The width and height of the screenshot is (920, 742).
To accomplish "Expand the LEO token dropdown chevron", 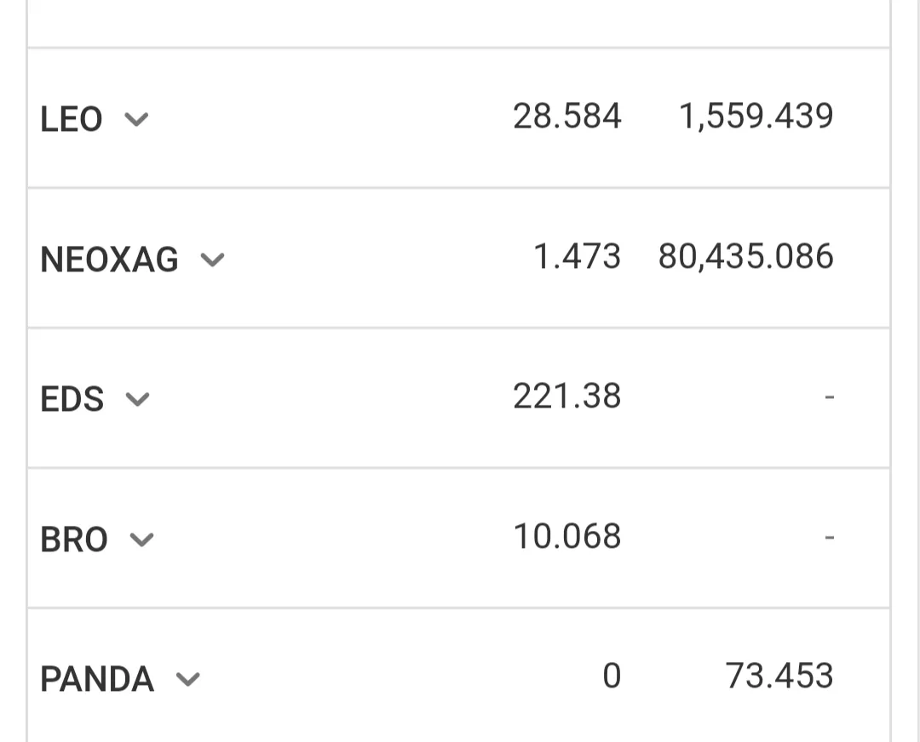I will (136, 120).
